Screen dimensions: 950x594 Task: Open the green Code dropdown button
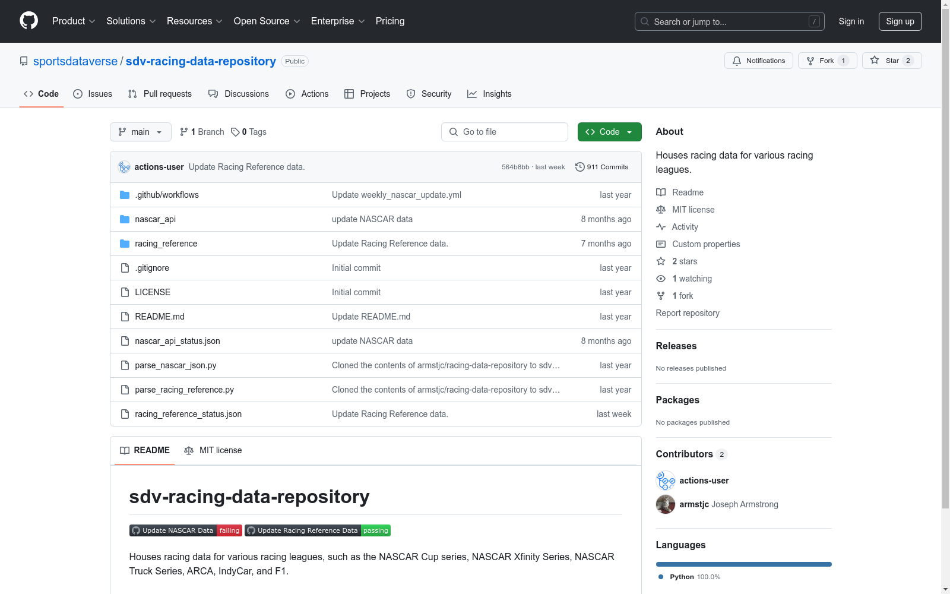pos(609,132)
